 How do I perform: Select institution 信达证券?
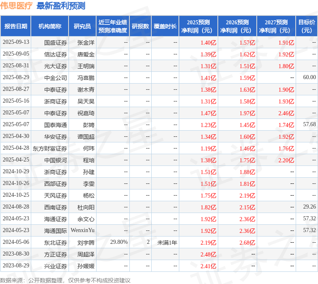point(56,54)
